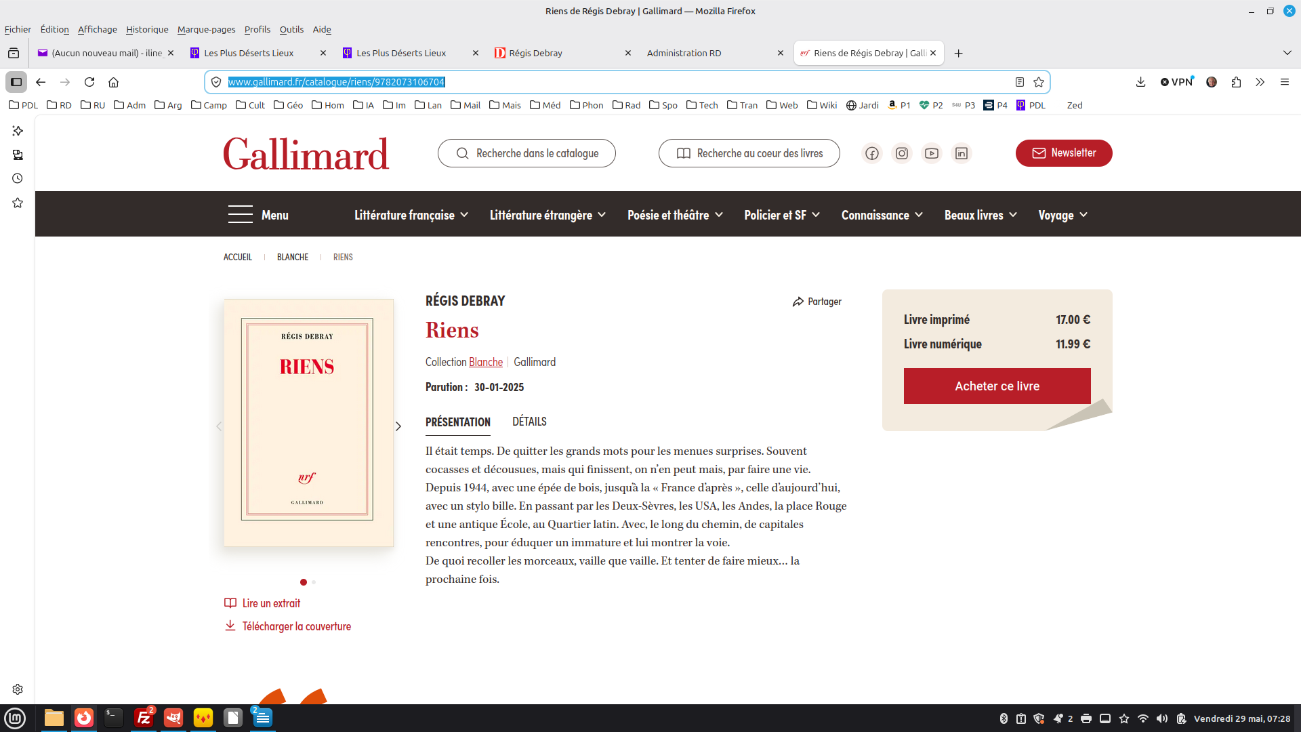Open the terminal from the taskbar
Image resolution: width=1301 pixels, height=732 pixels.
[x=113, y=718]
